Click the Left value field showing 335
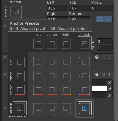The height and width of the screenshot is (121, 118). [58, 8]
